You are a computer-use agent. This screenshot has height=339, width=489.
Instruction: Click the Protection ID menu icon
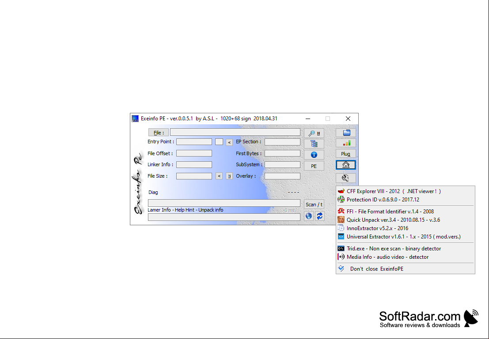pos(341,200)
